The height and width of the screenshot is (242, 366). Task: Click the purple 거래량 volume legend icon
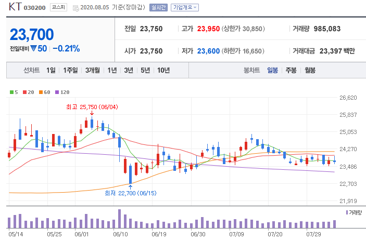347,212
